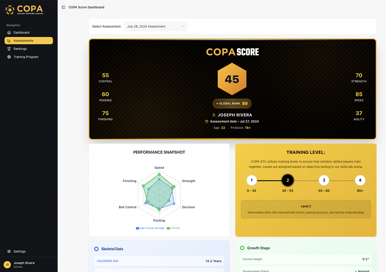Click the GLOBAL RANK 89 badge
The image size is (386, 272).
coord(232,103)
